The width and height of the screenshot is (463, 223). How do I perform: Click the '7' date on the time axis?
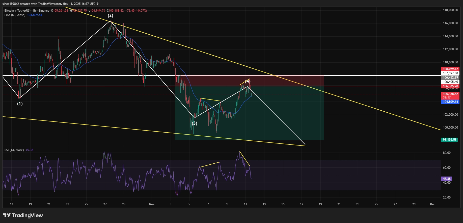208,204
